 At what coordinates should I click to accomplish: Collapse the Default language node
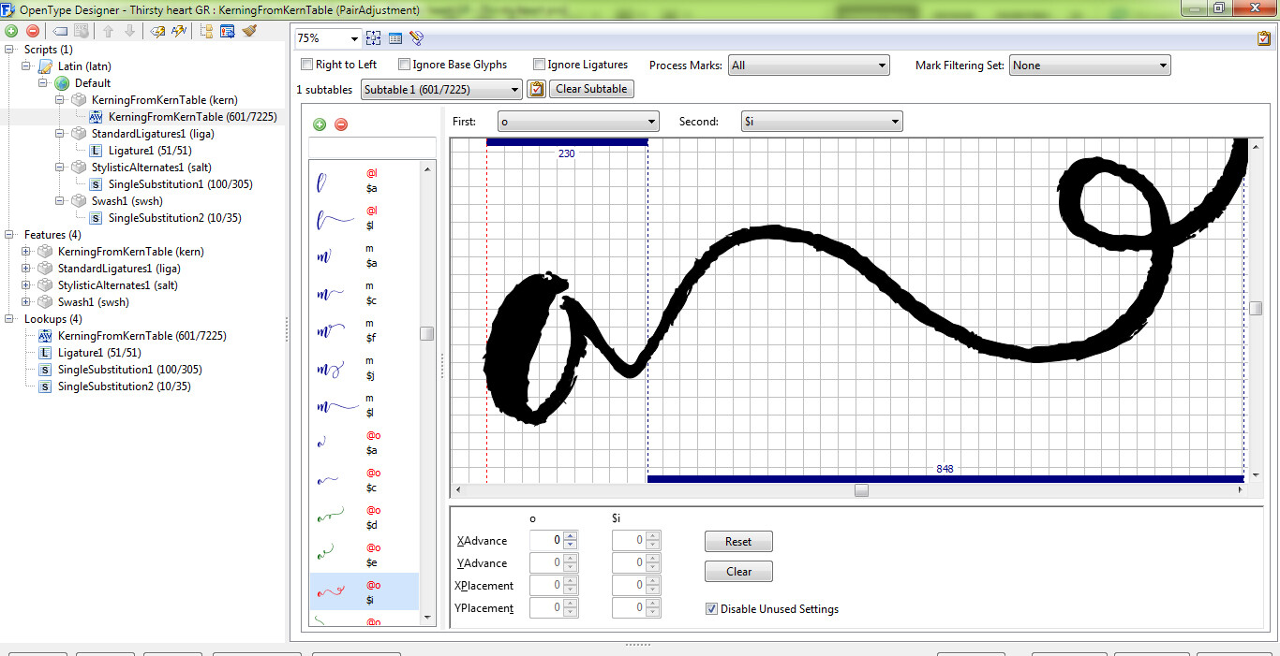[43, 83]
